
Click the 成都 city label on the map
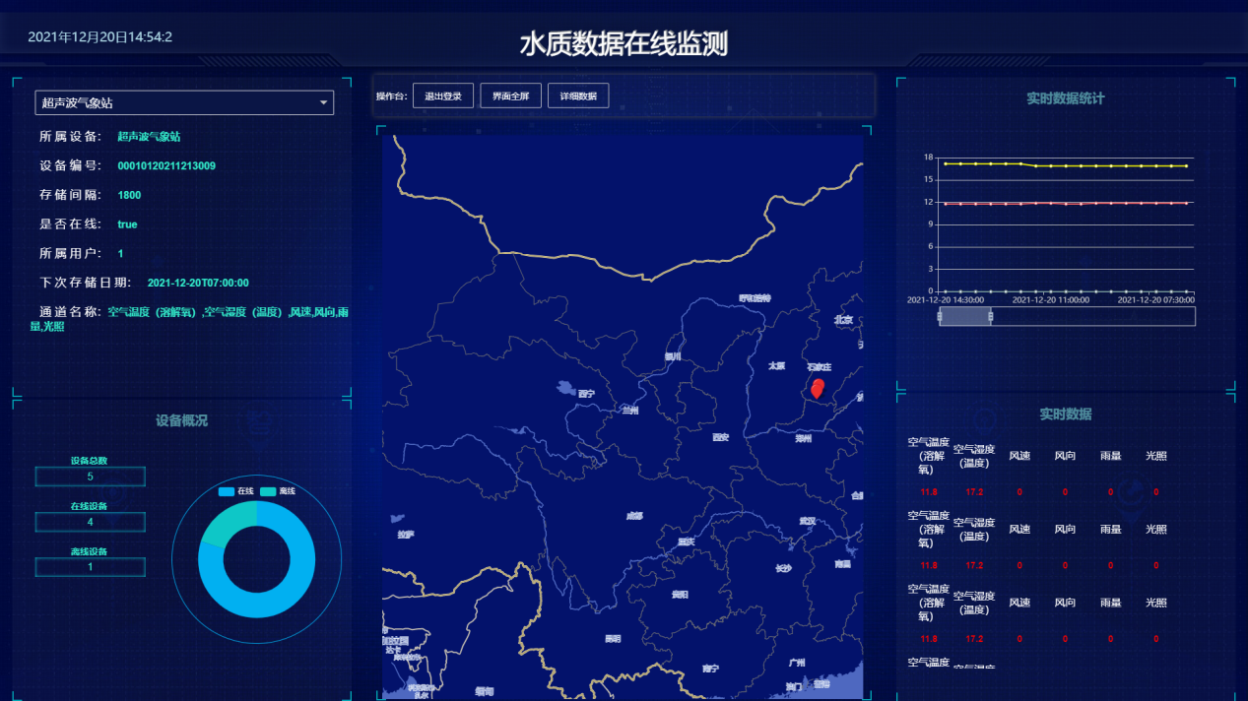pyautogui.click(x=634, y=516)
